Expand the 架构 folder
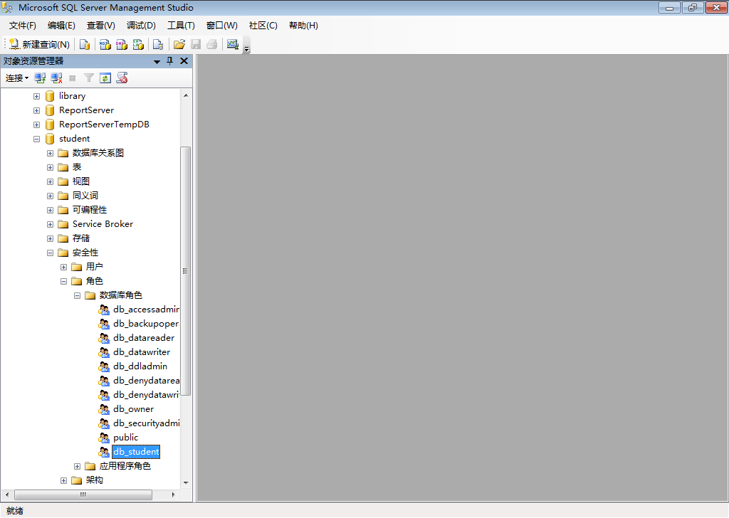 pos(63,481)
